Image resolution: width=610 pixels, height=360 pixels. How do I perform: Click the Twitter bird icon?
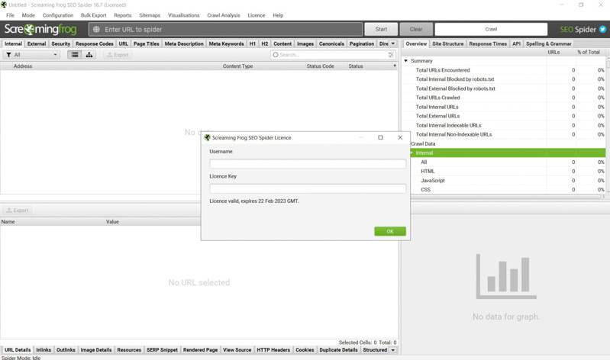[602, 30]
